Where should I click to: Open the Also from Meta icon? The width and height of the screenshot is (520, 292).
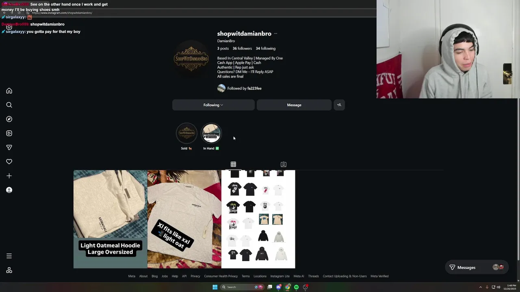(9, 271)
